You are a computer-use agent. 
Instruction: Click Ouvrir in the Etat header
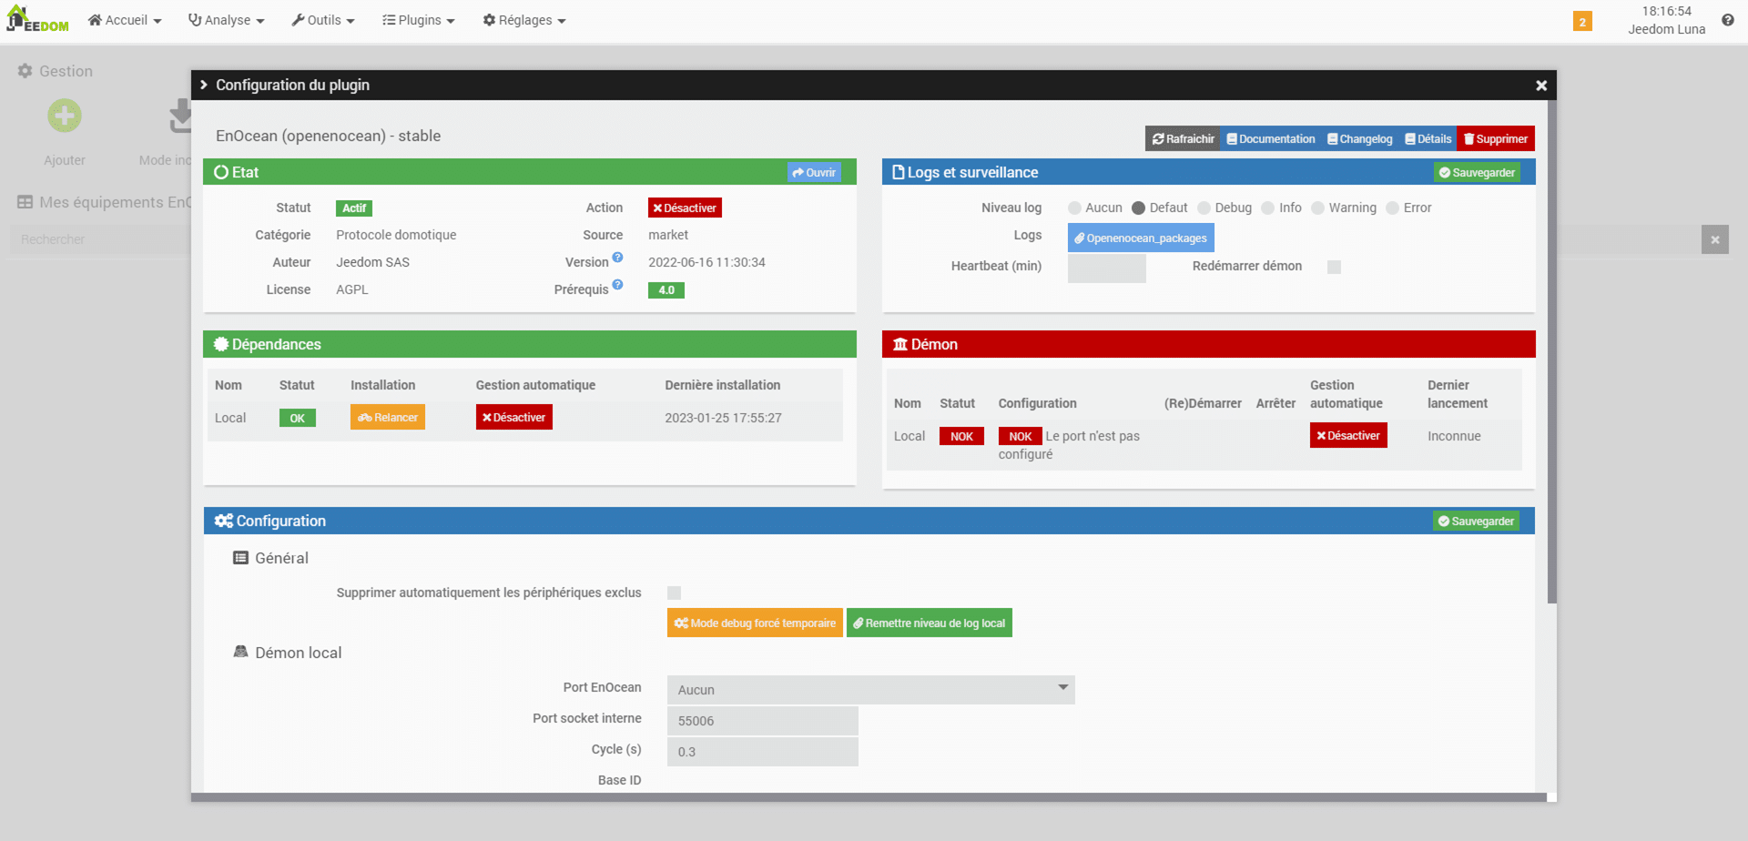click(x=814, y=172)
